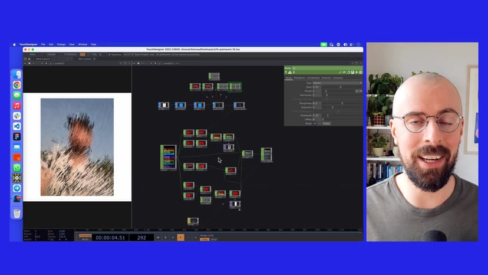The height and width of the screenshot is (275, 488).
Task: Toggle the Reset Off switch
Action: pyautogui.click(x=316, y=123)
